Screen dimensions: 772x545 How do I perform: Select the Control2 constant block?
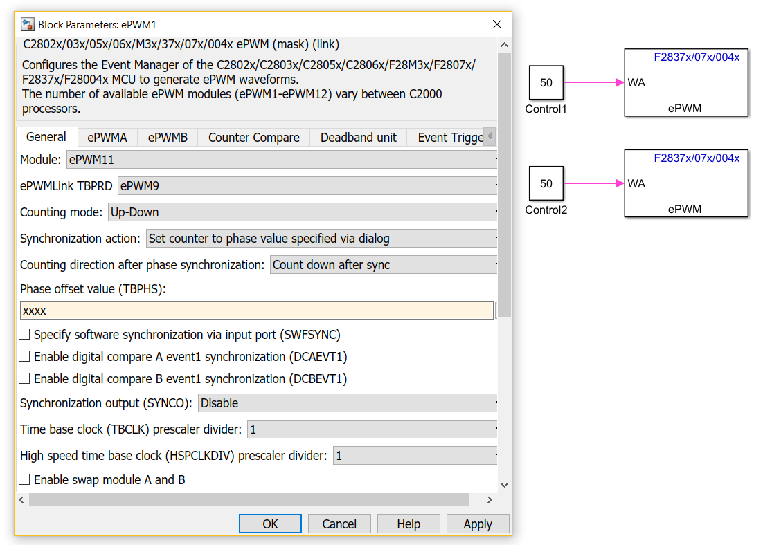click(546, 183)
